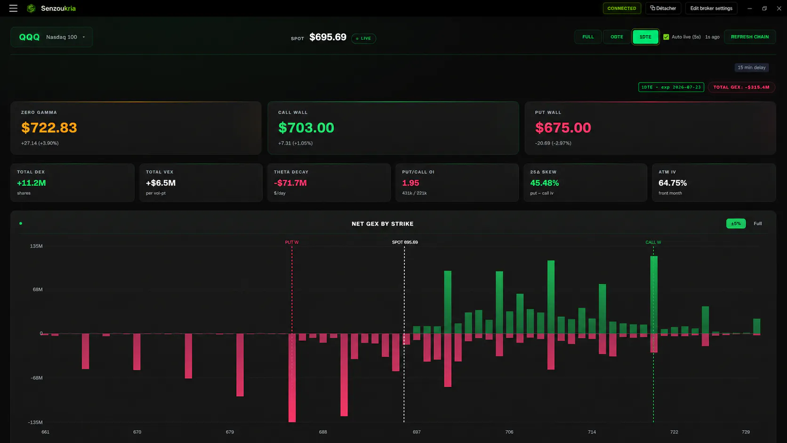This screenshot has height=443, width=787.
Task: Click the 1DTE exp 2026-07-23 badge
Action: [671, 87]
